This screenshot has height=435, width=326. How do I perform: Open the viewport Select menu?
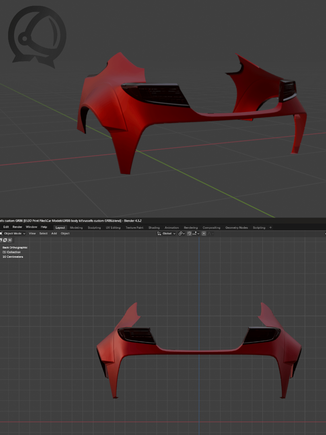[x=43, y=234]
